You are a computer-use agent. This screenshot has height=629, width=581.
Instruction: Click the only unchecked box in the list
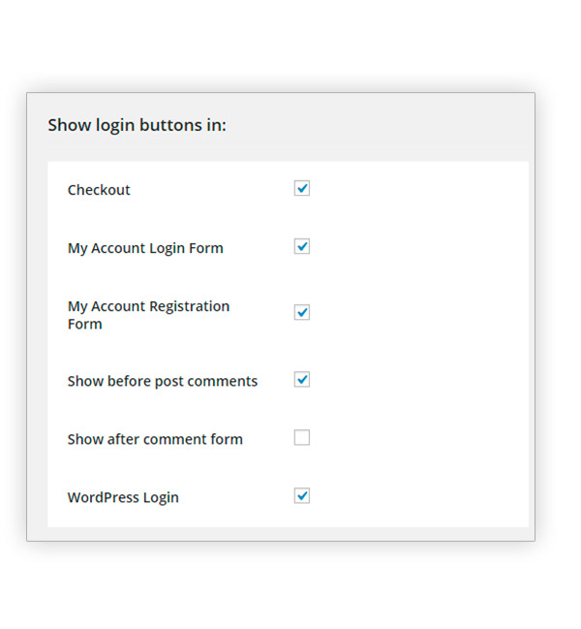pos(302,438)
